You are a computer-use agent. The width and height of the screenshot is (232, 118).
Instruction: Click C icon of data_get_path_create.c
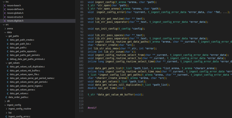click(8, 40)
